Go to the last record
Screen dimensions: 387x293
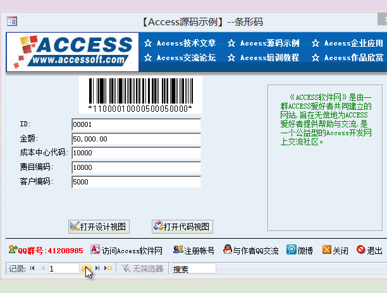[97, 268]
